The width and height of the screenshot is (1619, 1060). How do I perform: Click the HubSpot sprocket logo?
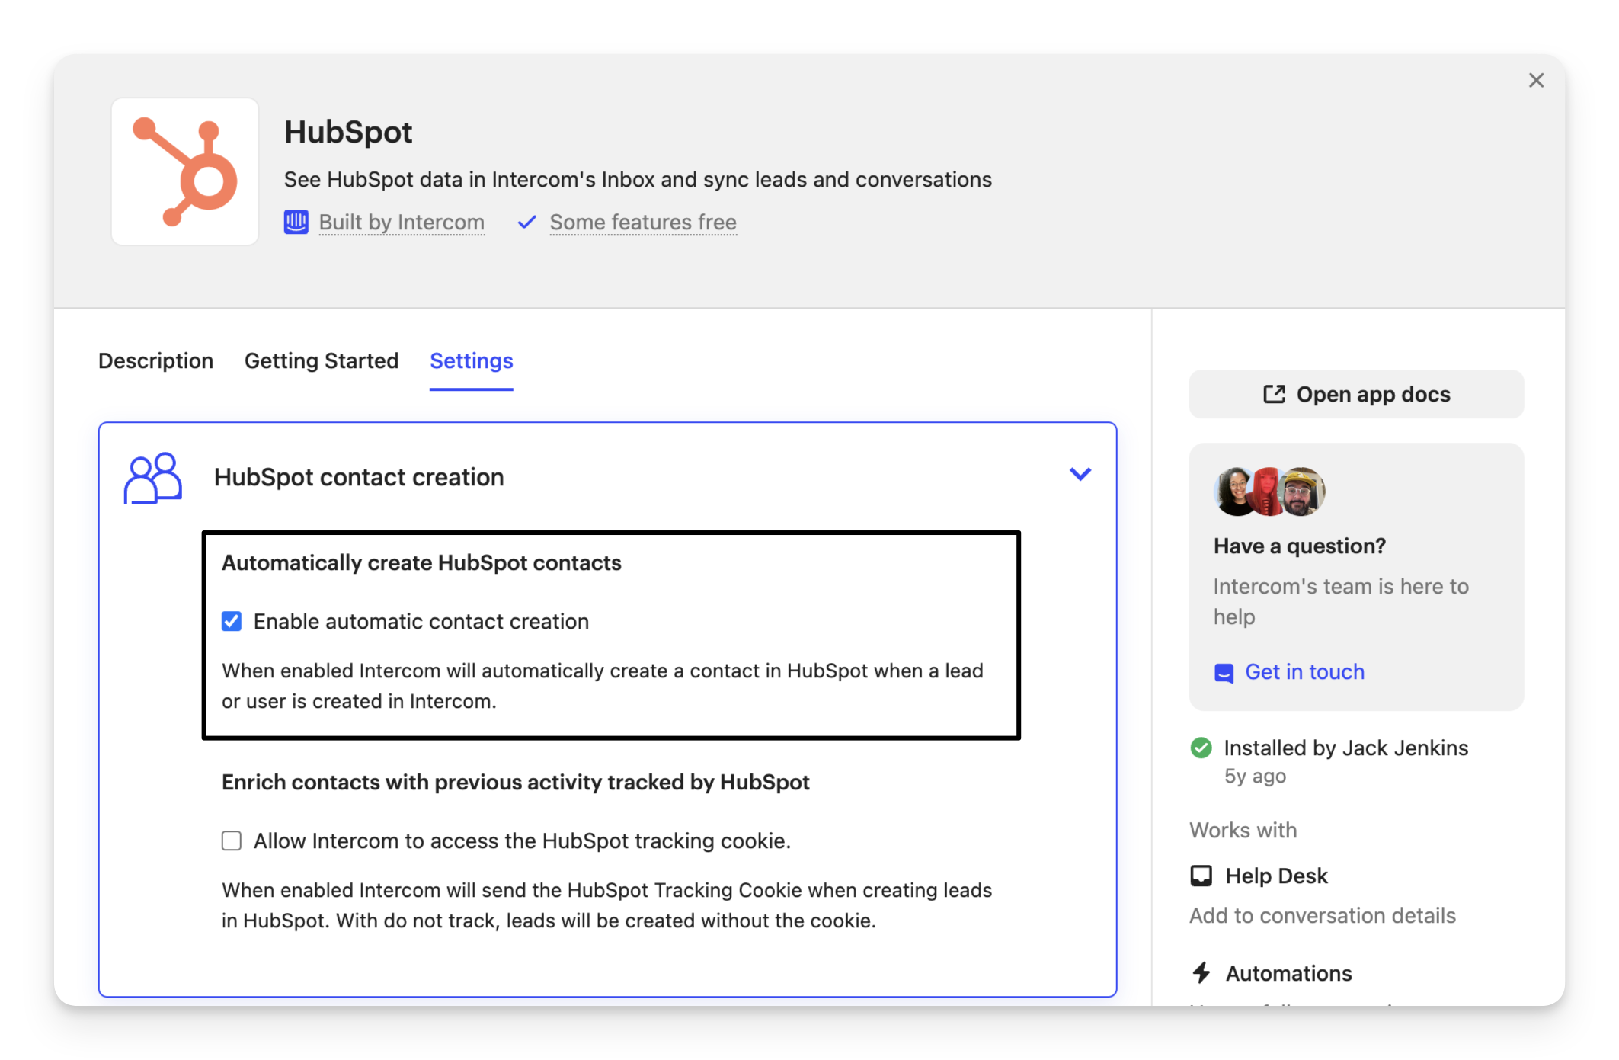pyautogui.click(x=185, y=171)
